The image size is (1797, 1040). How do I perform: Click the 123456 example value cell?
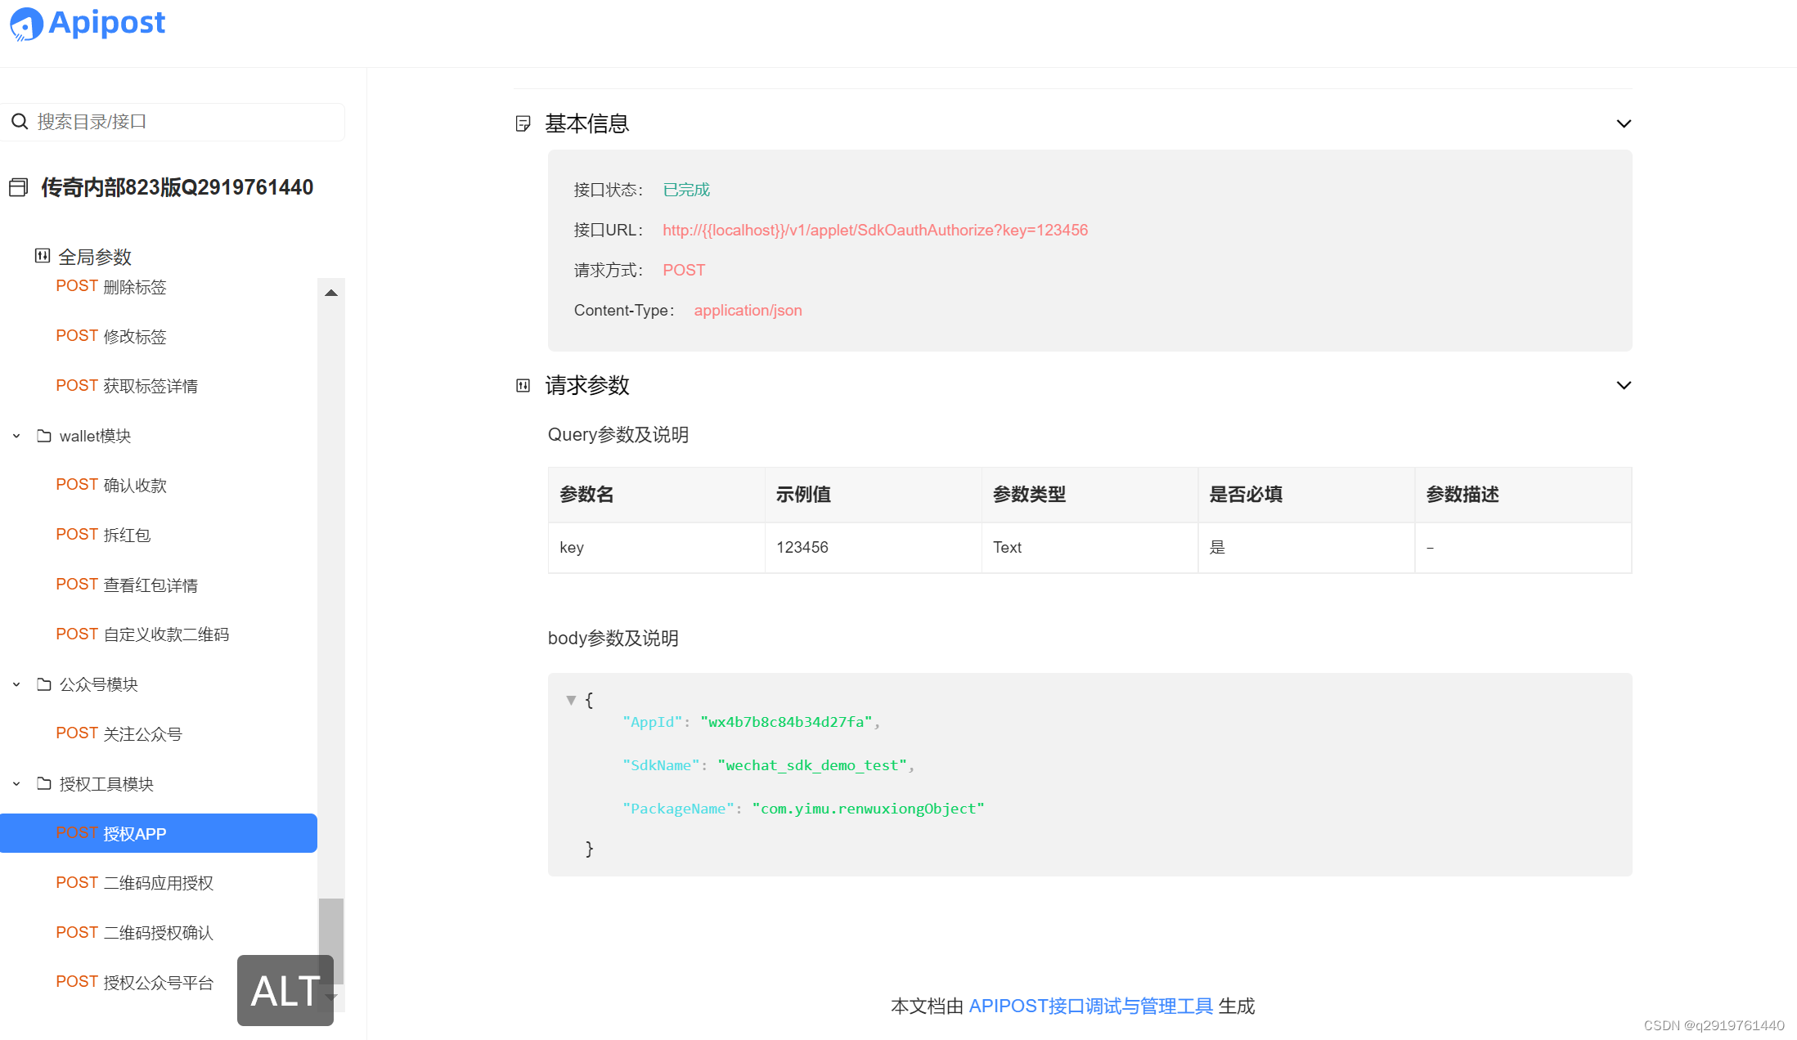(x=874, y=548)
